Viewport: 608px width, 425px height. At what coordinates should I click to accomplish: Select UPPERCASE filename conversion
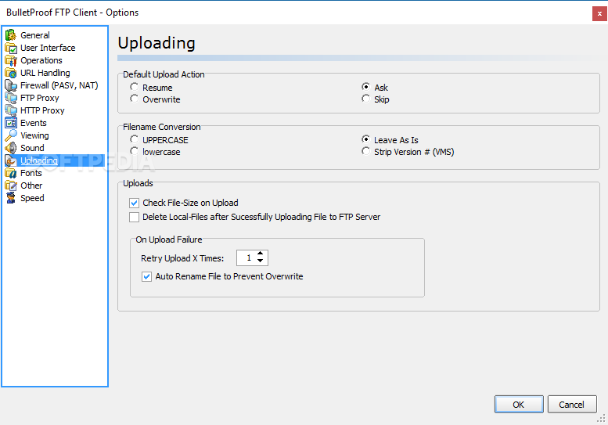tap(134, 139)
